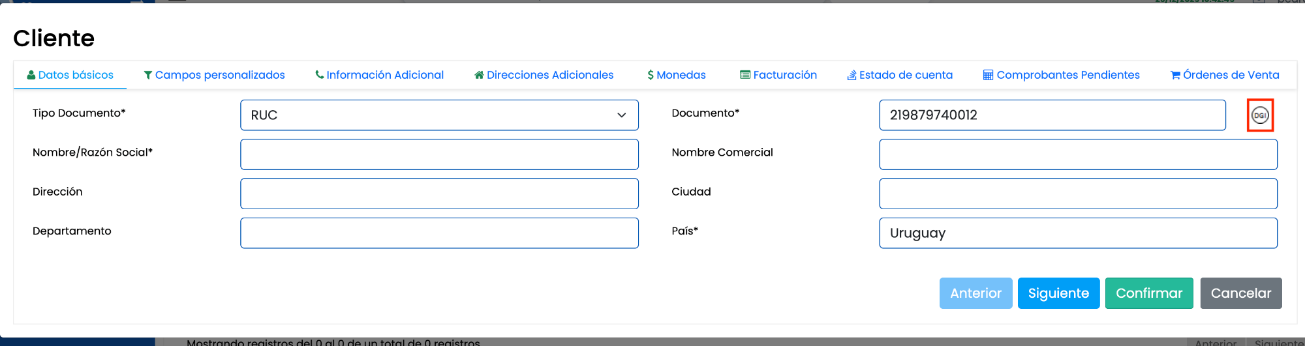
Task: Go to Direcciones Adicionales tab
Action: [x=544, y=75]
